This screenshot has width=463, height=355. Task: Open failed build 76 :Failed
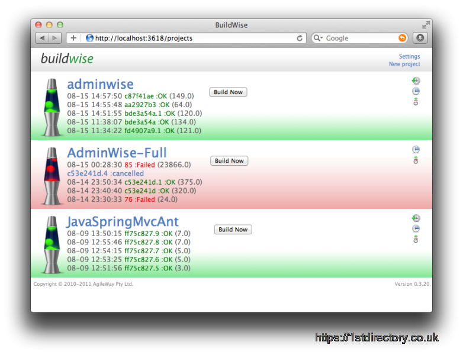[140, 199]
